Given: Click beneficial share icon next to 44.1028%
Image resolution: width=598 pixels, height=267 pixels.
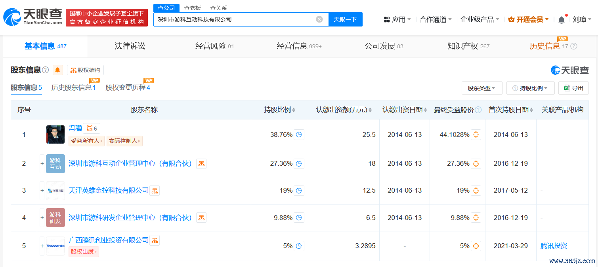Looking at the screenshot, I should 476,135.
